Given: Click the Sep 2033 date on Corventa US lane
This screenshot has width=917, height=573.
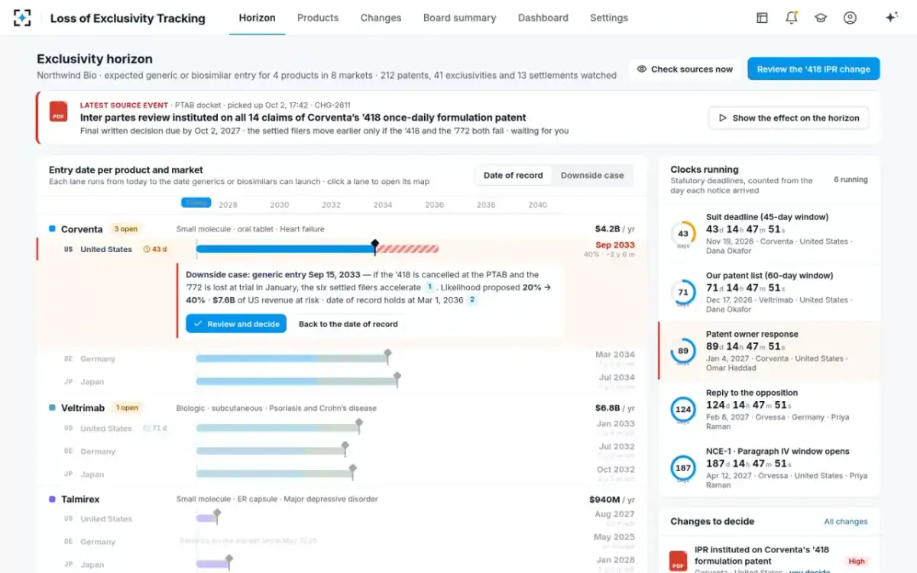Looking at the screenshot, I should [x=615, y=245].
